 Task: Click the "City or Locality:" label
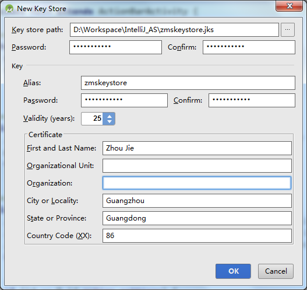pos(52,201)
